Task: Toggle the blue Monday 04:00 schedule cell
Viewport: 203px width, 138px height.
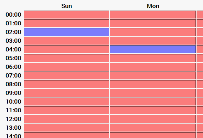Action: click(153, 49)
